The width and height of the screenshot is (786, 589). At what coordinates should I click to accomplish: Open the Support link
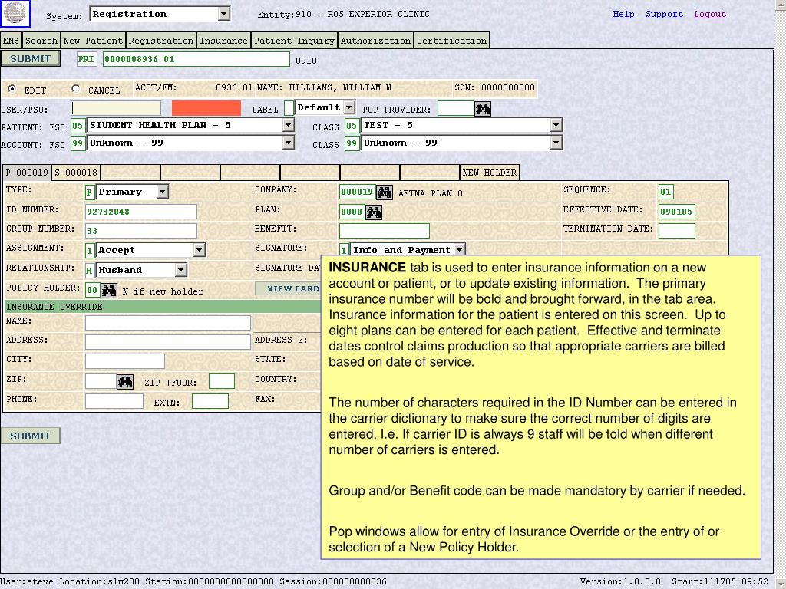[664, 14]
